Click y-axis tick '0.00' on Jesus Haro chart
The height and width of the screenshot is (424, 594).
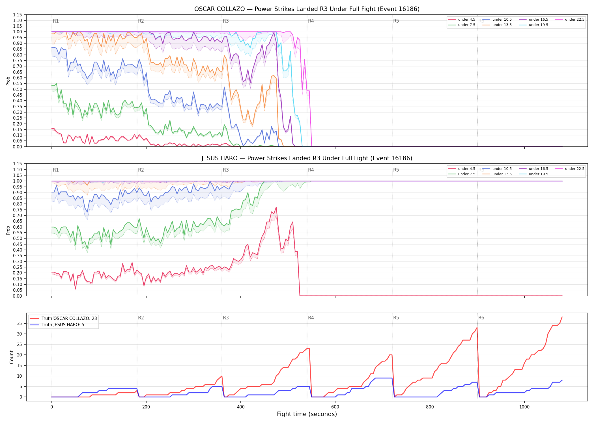point(18,296)
